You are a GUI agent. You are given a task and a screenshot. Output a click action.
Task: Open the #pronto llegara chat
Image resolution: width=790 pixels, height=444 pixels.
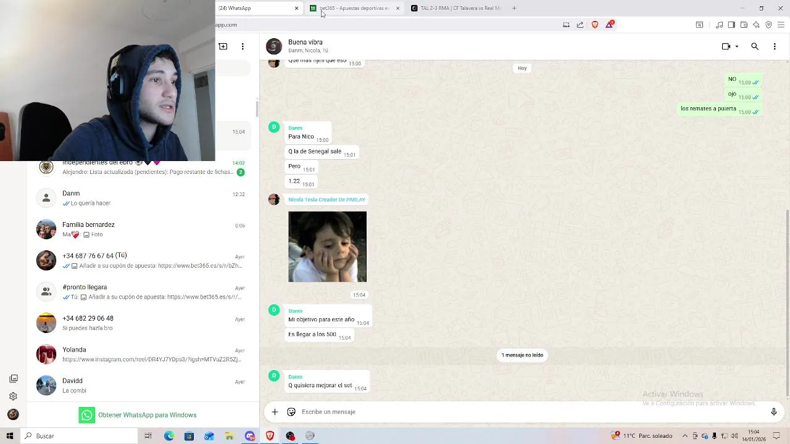point(142,292)
